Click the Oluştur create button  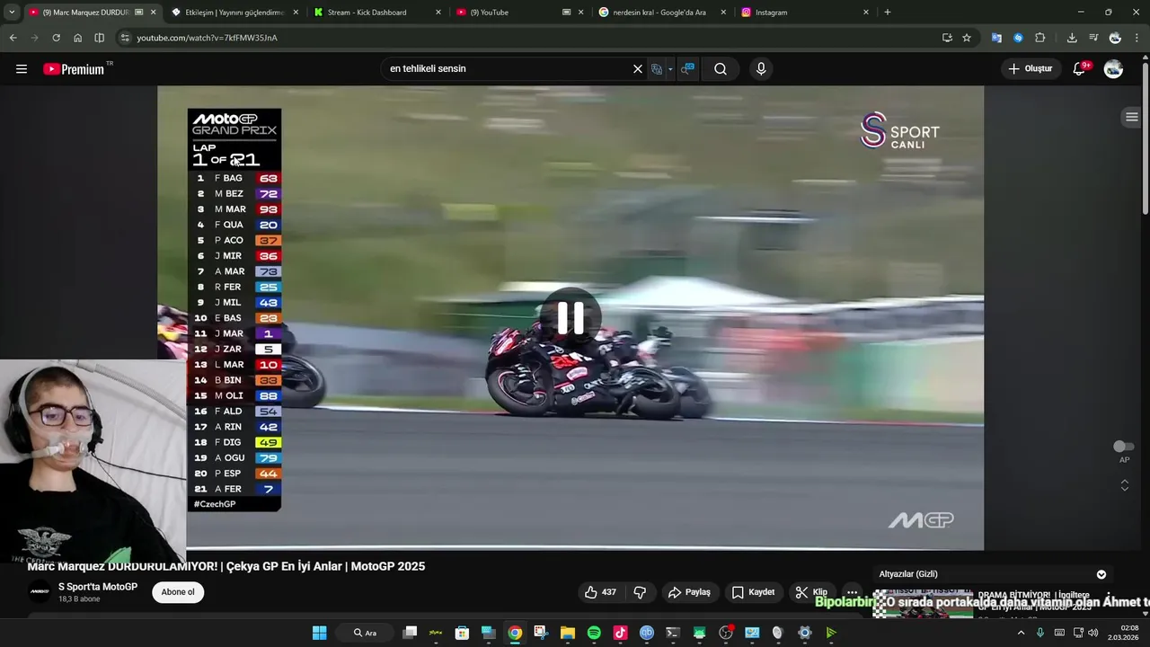(x=1031, y=68)
